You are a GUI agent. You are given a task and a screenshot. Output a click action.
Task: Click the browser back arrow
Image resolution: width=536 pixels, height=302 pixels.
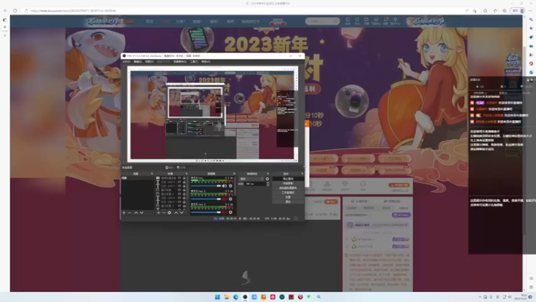(5, 11)
